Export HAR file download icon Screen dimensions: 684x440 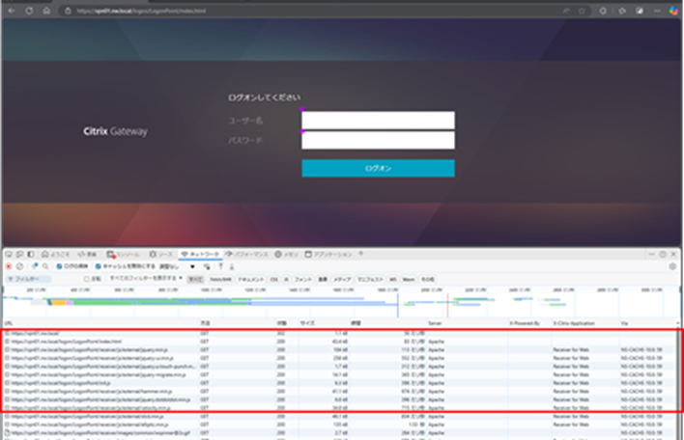(x=232, y=266)
